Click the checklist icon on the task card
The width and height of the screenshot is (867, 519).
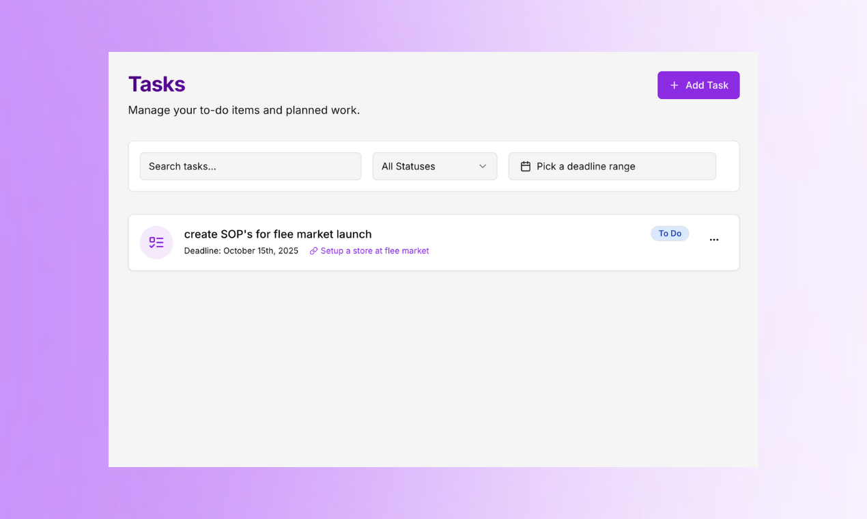(156, 242)
